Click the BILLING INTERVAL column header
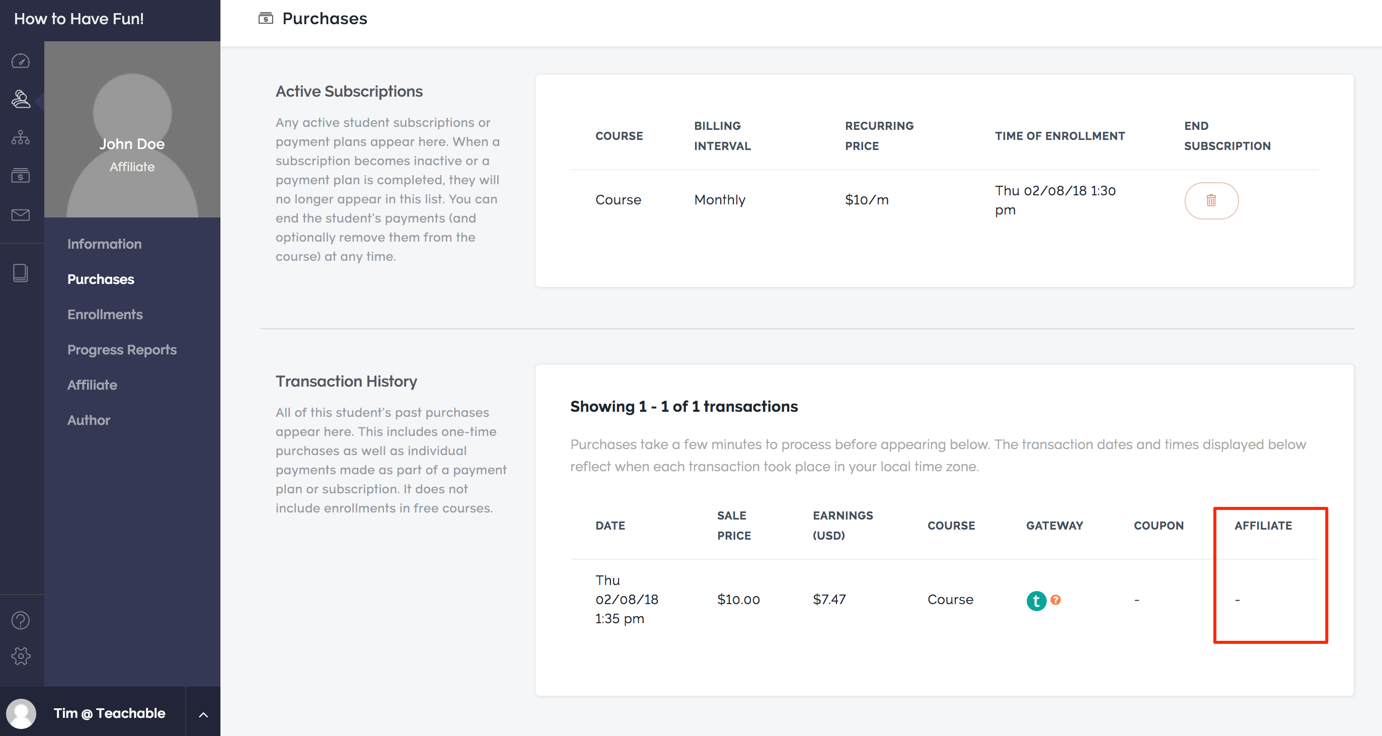 [x=722, y=136]
